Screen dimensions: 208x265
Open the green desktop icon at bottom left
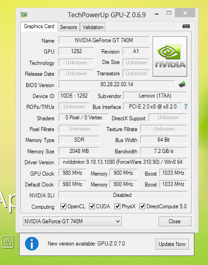8,242
